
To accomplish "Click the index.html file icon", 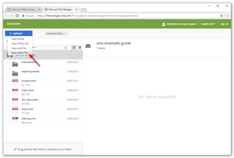I will (x=15, y=92).
